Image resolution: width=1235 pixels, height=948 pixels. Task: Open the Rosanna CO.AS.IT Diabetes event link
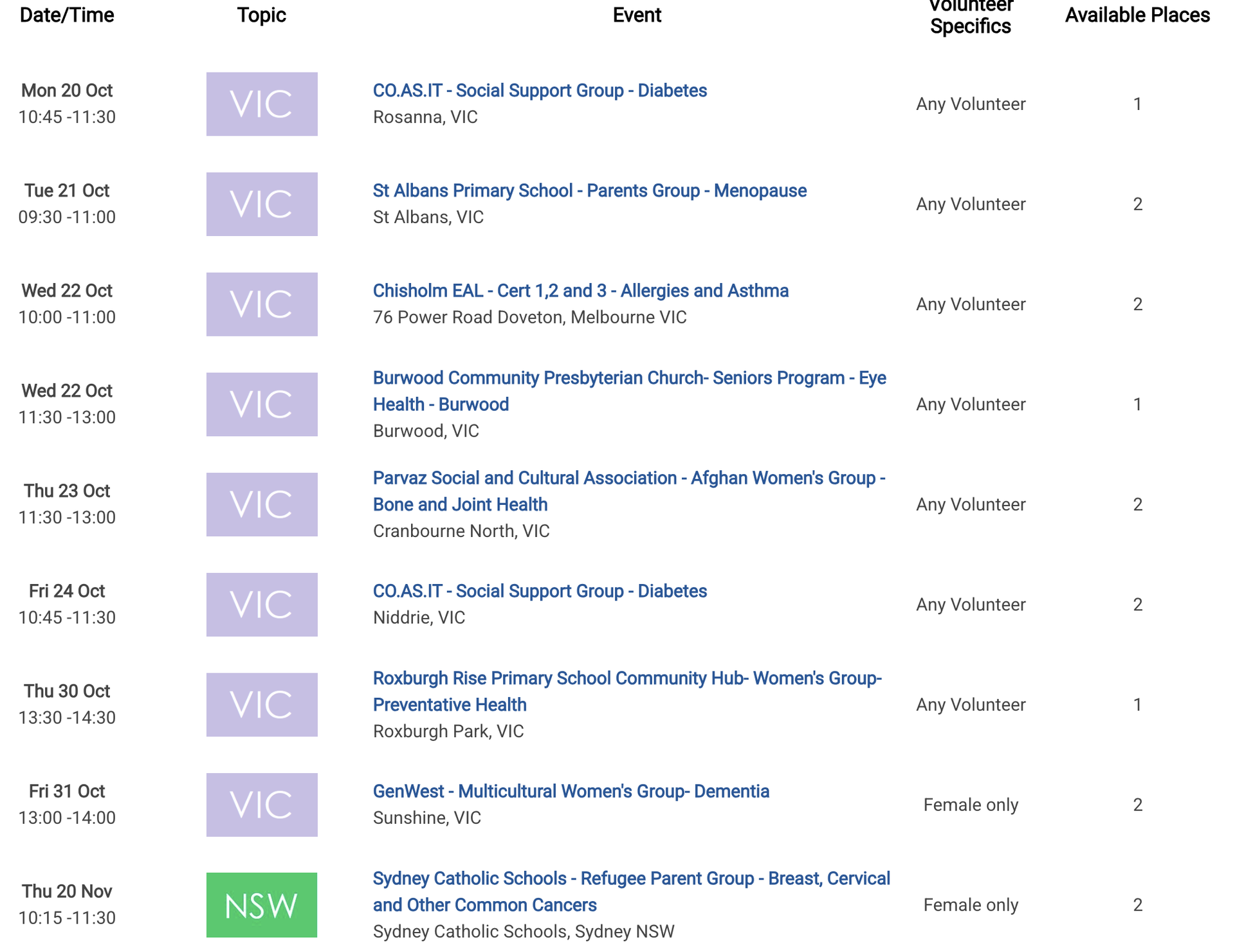pos(539,91)
